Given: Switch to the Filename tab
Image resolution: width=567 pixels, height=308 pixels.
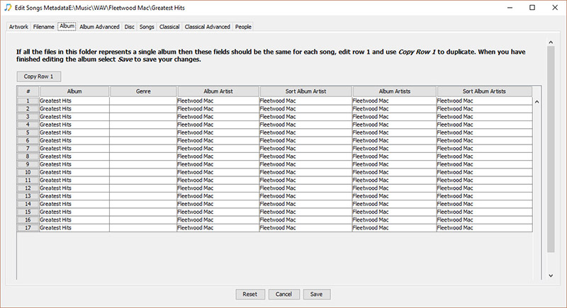Looking at the screenshot, I should pos(43,27).
